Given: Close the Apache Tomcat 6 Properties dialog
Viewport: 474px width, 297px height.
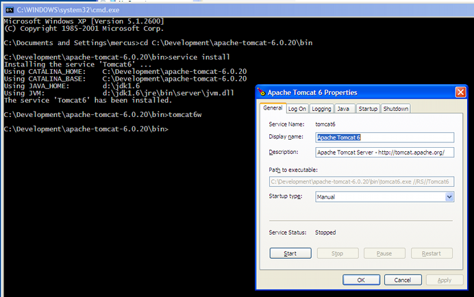Looking at the screenshot, I should [460, 92].
